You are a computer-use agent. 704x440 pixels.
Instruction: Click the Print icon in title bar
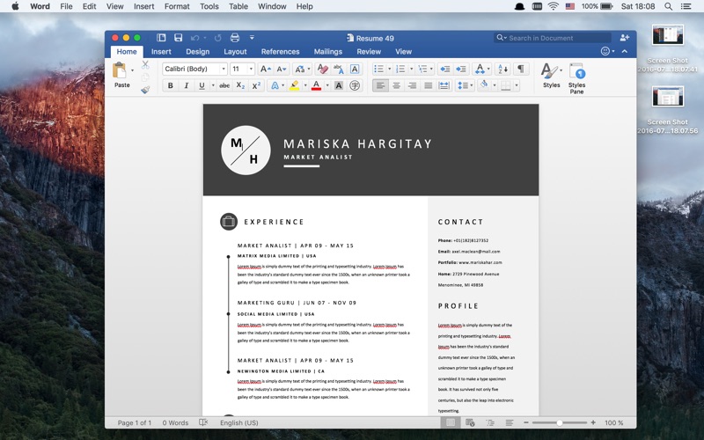pyautogui.click(x=234, y=38)
